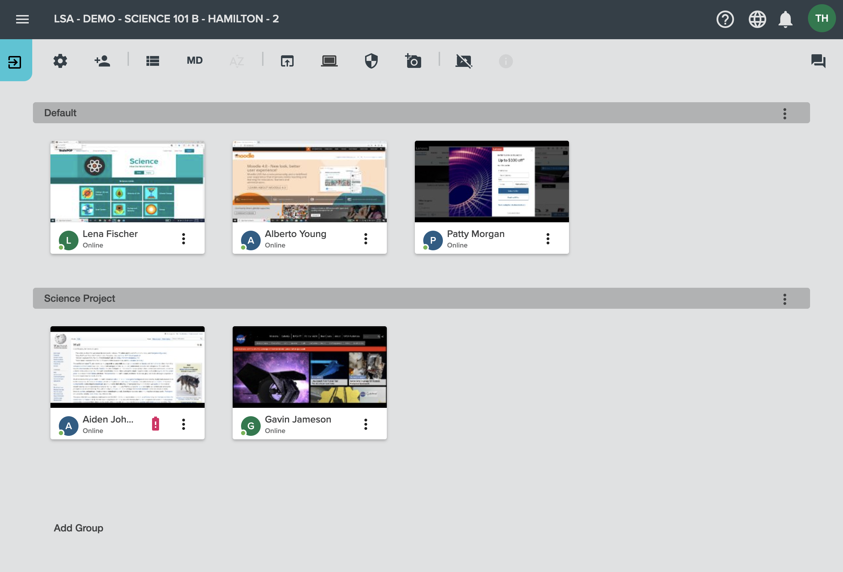This screenshot has width=843, height=572.
Task: Open the hamburger navigation menu
Action: pos(22,19)
